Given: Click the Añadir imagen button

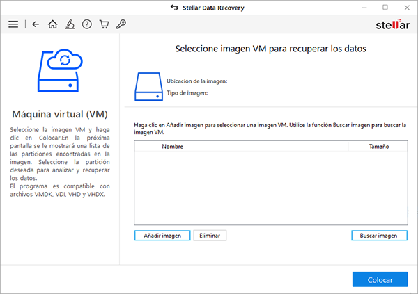Looking at the screenshot, I should pyautogui.click(x=162, y=236).
